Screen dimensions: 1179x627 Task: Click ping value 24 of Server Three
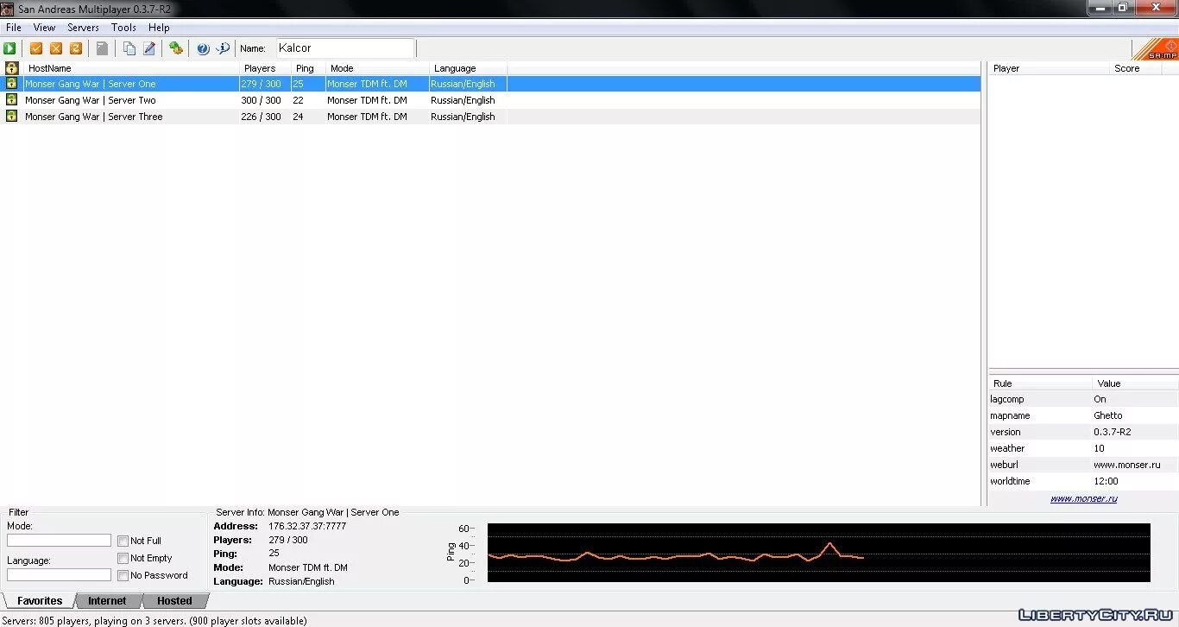(x=298, y=117)
